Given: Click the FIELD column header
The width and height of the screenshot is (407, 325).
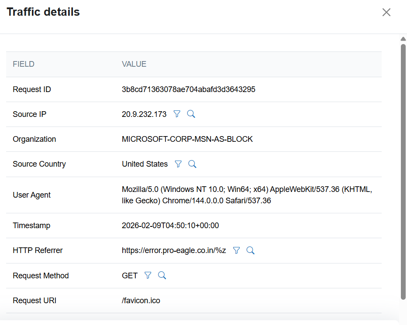Looking at the screenshot, I should [x=24, y=64].
